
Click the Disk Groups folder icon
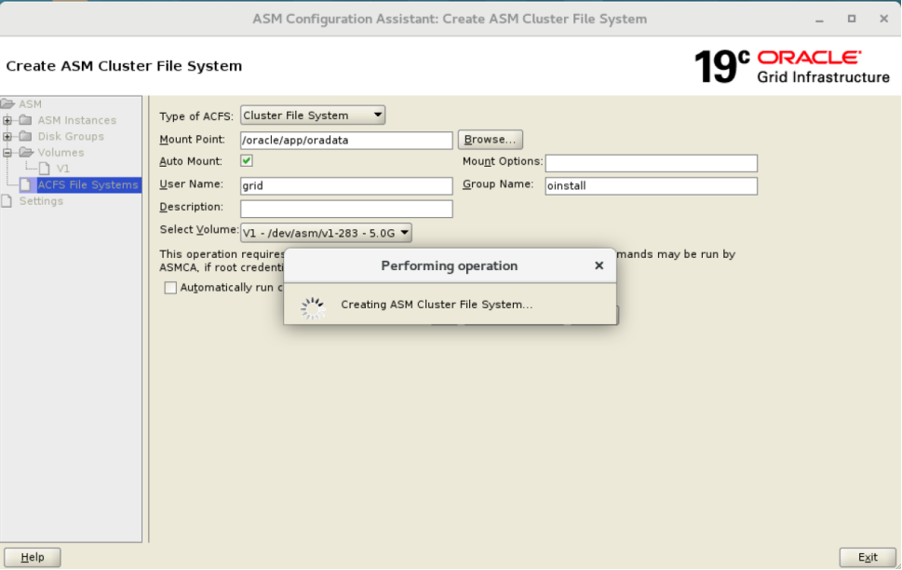pyautogui.click(x=26, y=135)
